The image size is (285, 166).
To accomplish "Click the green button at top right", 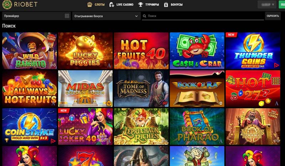I will coord(282,5).
